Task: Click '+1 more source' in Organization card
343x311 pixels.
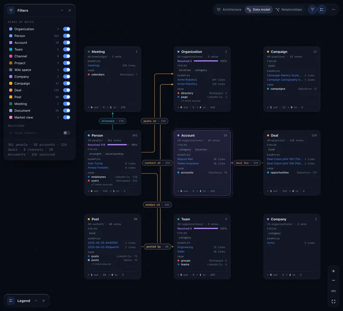Action: click(x=190, y=101)
